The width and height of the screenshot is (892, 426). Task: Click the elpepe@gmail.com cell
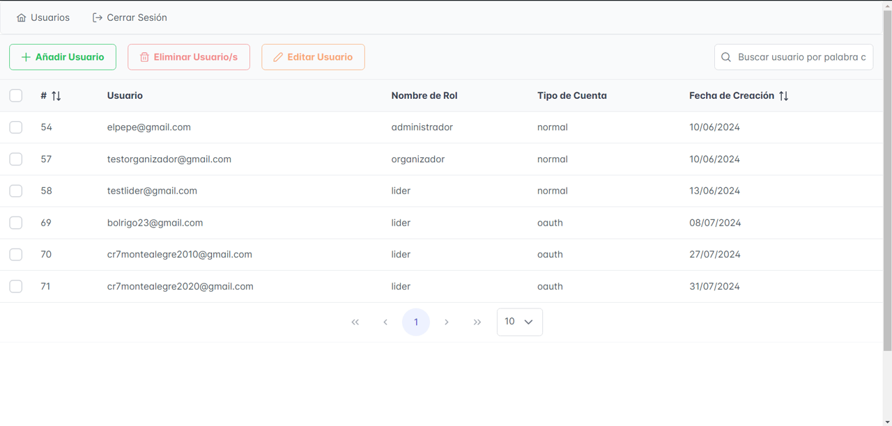(x=149, y=127)
